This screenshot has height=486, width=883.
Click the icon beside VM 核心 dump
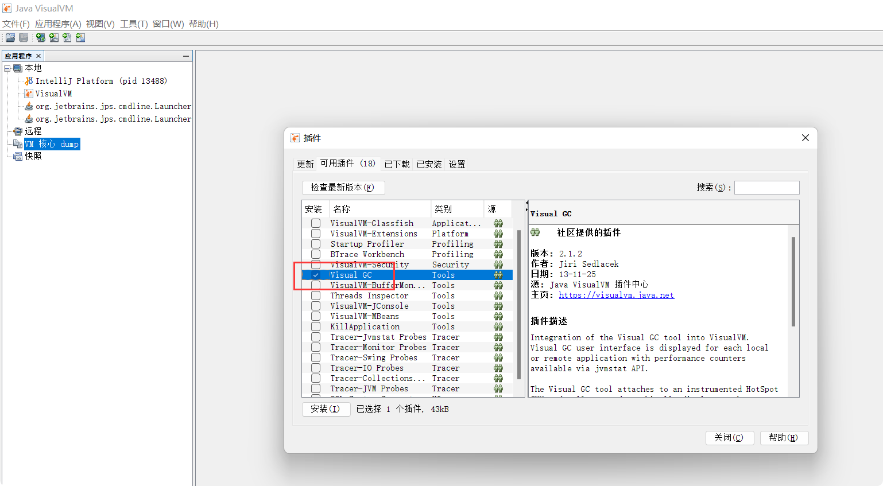pos(18,144)
